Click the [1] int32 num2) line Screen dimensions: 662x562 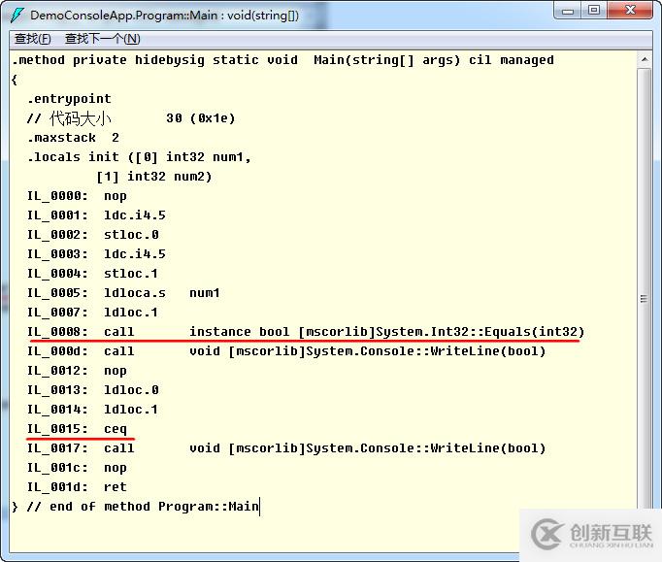154,177
